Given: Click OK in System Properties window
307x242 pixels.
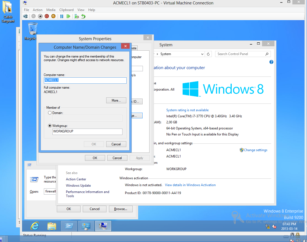Looking at the screenshot, I should click(95, 158).
